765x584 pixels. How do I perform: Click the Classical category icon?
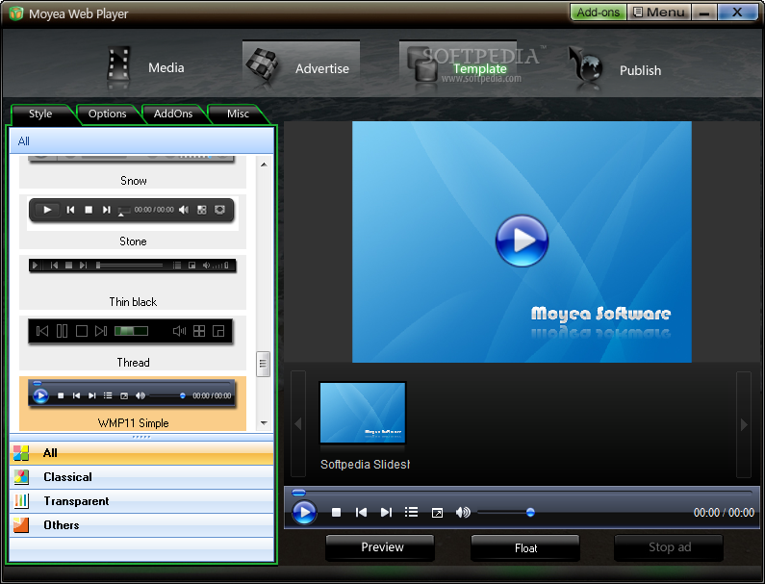[x=21, y=476]
